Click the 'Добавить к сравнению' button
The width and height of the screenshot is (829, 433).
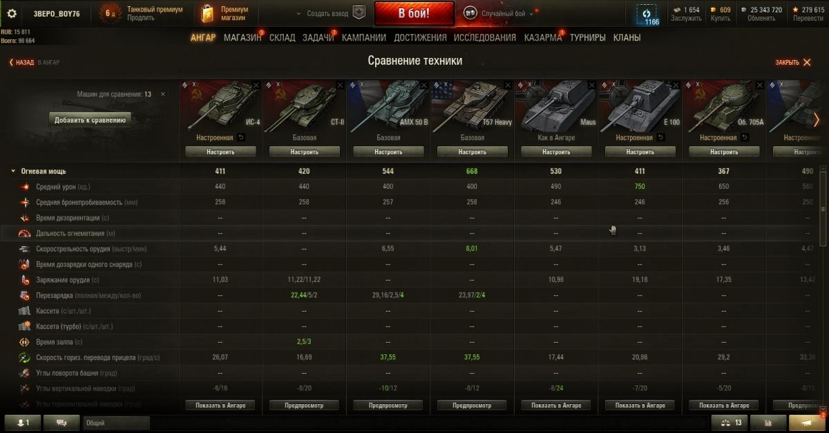(x=90, y=120)
